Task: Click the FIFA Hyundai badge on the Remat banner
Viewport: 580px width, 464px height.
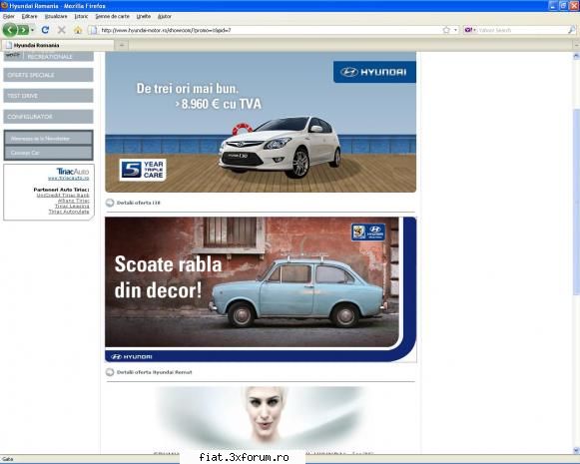Action: pos(368,232)
